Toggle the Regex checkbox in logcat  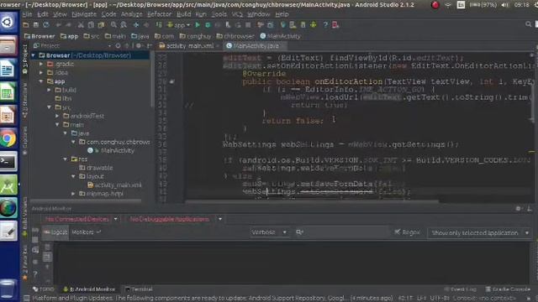pos(398,232)
